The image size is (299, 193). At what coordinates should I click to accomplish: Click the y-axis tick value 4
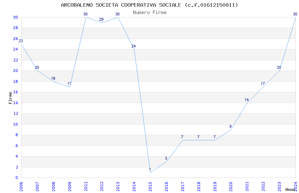click(17, 156)
